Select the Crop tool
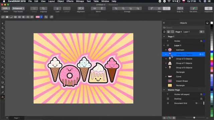Screen dimensions: 214x120 click(2, 33)
